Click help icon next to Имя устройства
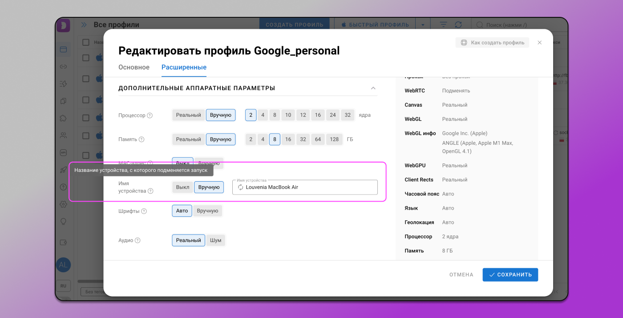Screen dimensions: 623x318 (150, 191)
